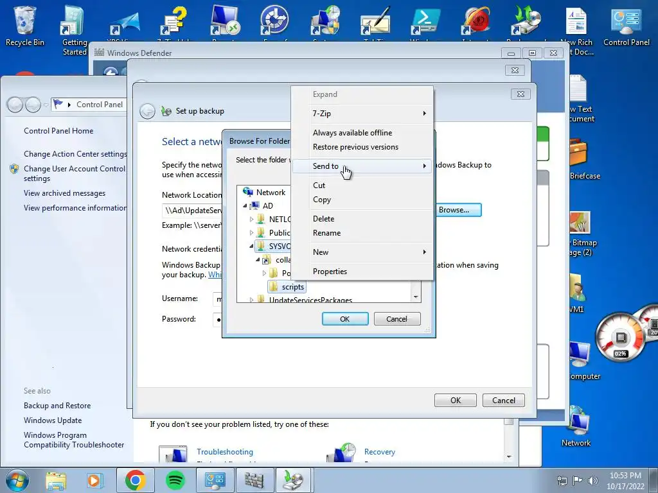
Task: Click the back arrow in Set up backup
Action: pos(147,111)
